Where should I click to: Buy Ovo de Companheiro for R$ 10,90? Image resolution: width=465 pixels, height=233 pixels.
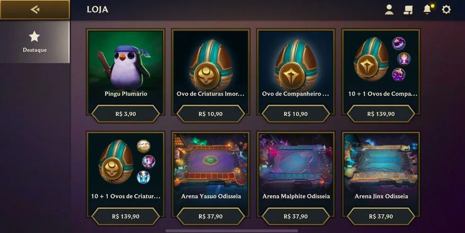[x=296, y=114]
